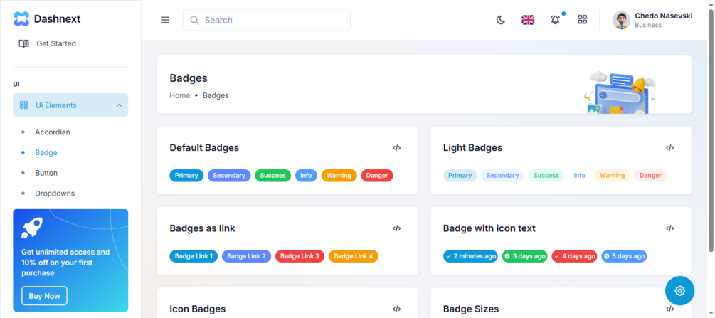Click Badge Link 3
715x318 pixels.
pos(300,256)
